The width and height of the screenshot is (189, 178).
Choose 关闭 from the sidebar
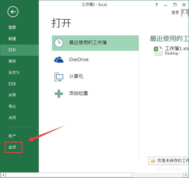12,118
